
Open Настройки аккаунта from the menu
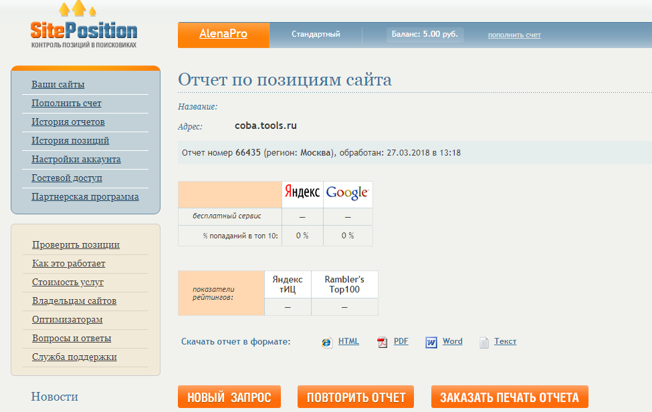coord(77,159)
